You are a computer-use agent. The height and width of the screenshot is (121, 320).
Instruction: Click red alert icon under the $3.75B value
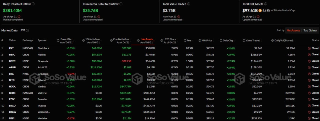pos(179,16)
